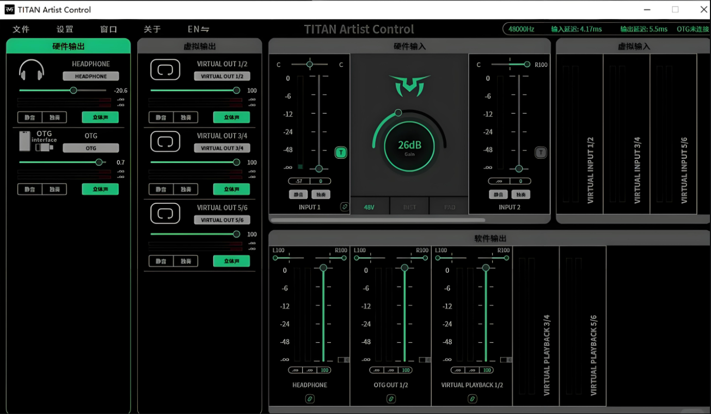Open the HEADPHONE source selector button

[91, 77]
